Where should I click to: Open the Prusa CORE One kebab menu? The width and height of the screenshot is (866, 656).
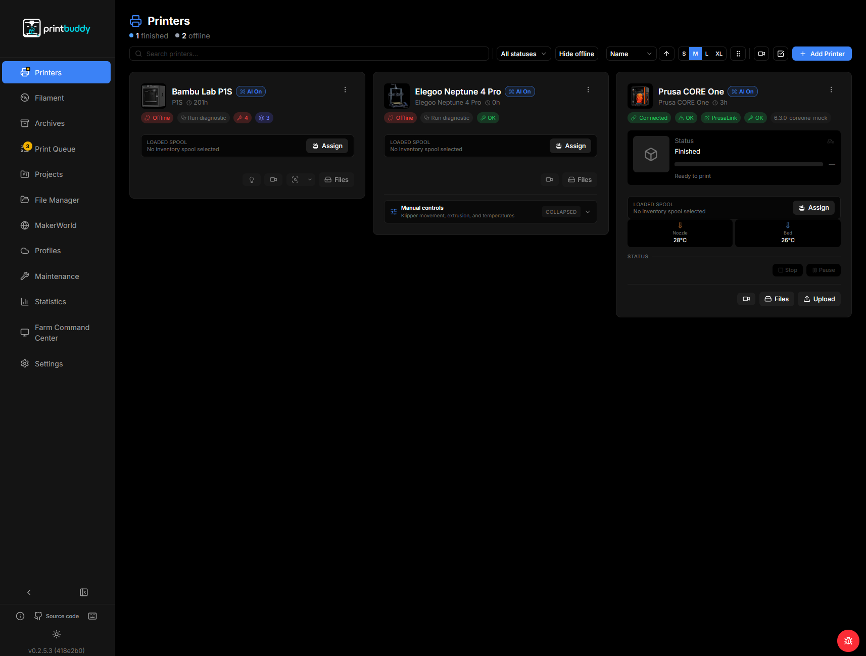(831, 89)
